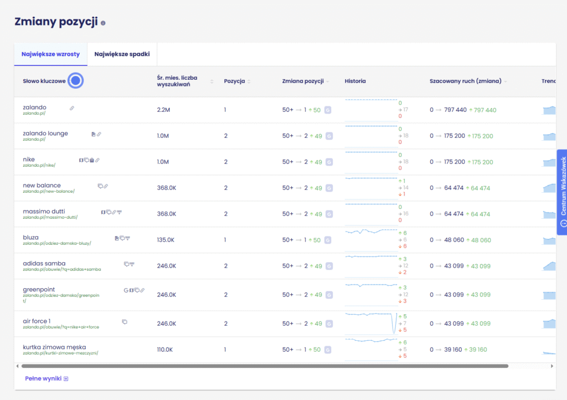Sort by Szacowany ruch (zmiana) column arrow

[506, 81]
